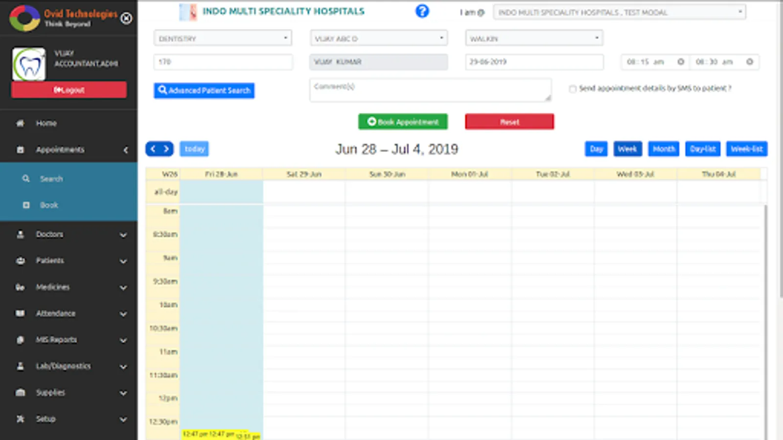Click the patient ID field showing 170
Screen dimensions: 783x440
tap(223, 62)
